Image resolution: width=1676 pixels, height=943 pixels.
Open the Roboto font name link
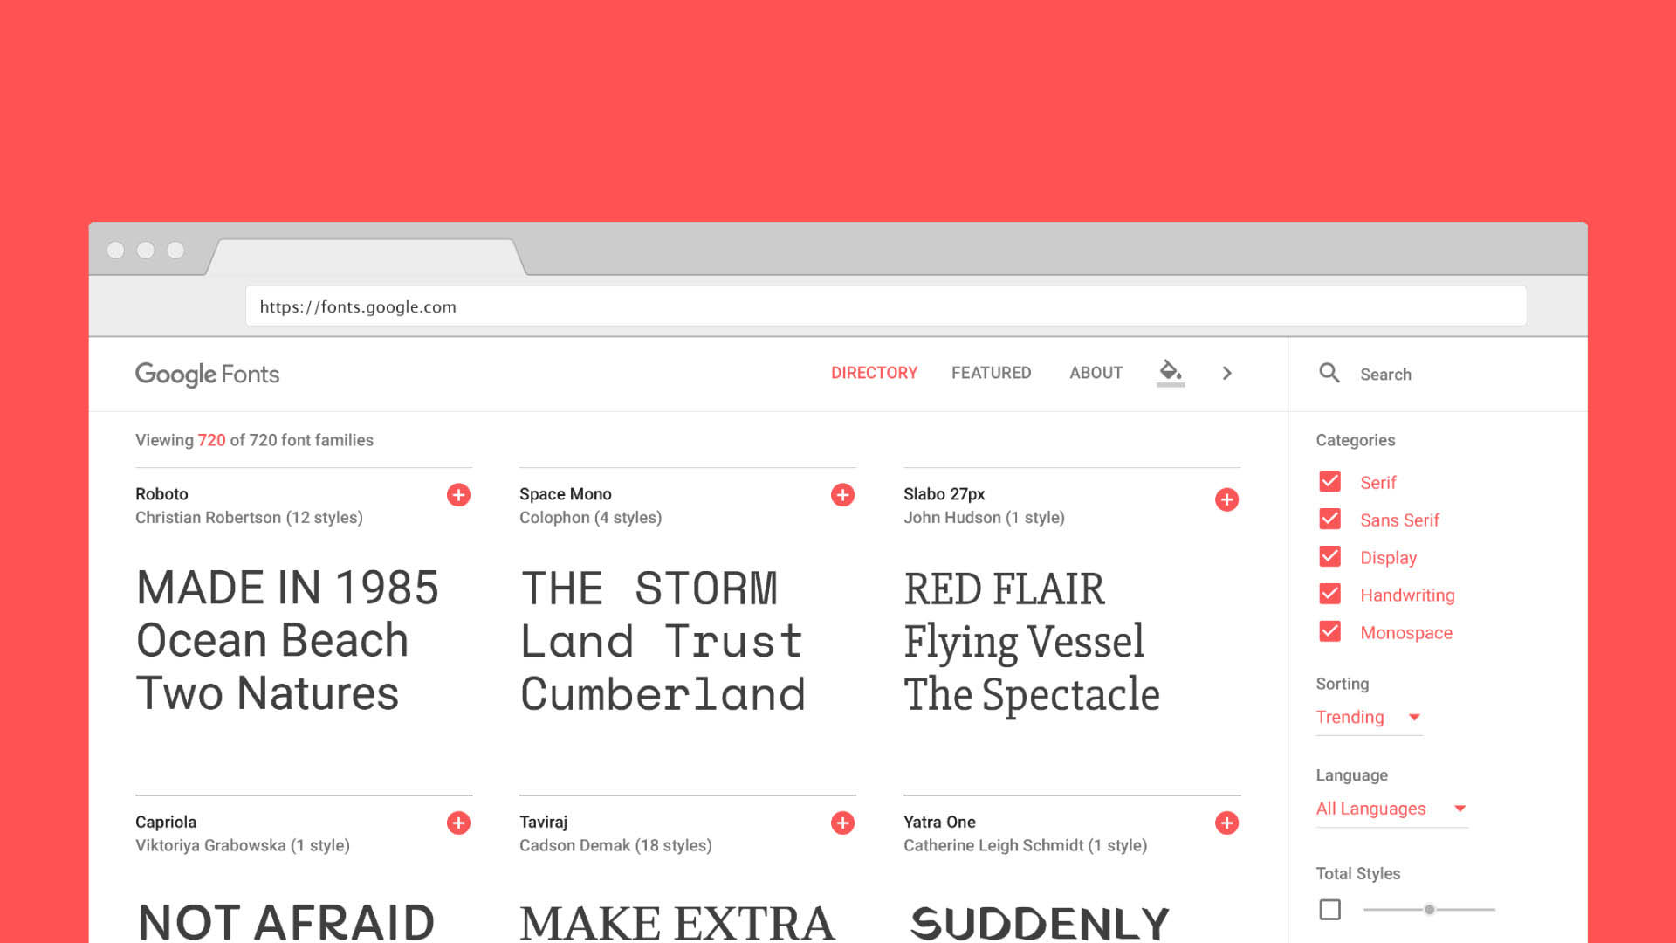click(x=161, y=494)
